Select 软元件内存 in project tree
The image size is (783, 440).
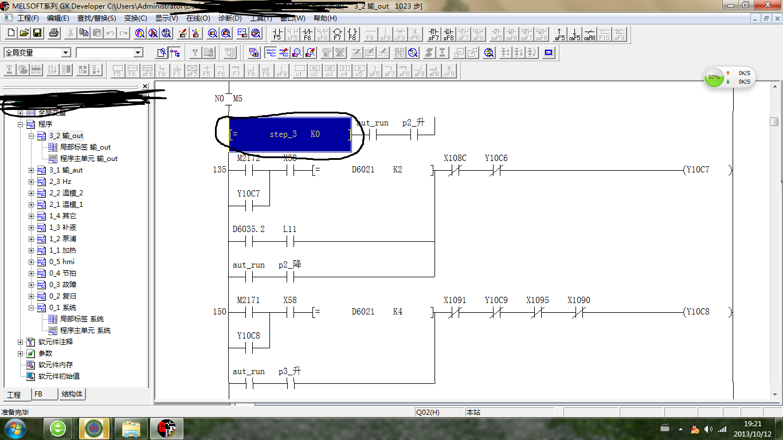click(55, 365)
